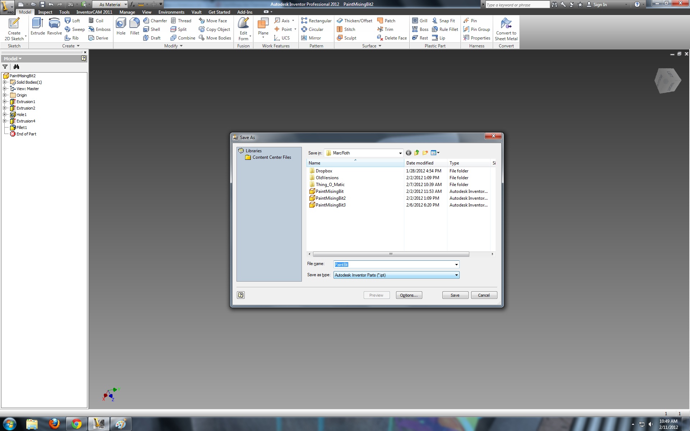The height and width of the screenshot is (431, 690).
Task: Open Edit Form in Fusion
Action: (x=244, y=29)
